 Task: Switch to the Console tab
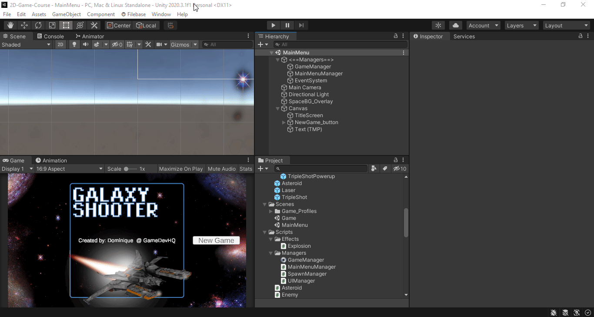[50, 36]
